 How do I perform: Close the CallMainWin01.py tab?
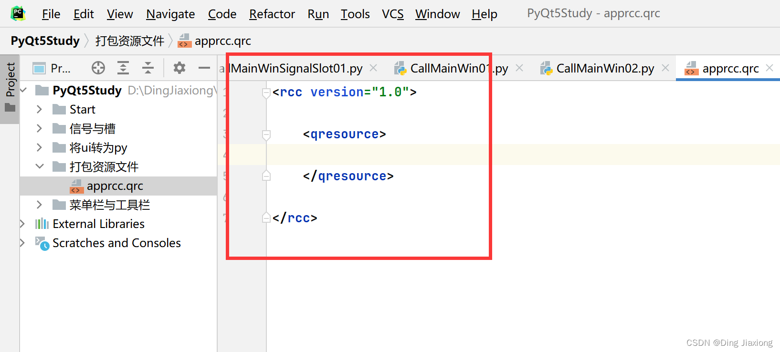[x=519, y=68]
